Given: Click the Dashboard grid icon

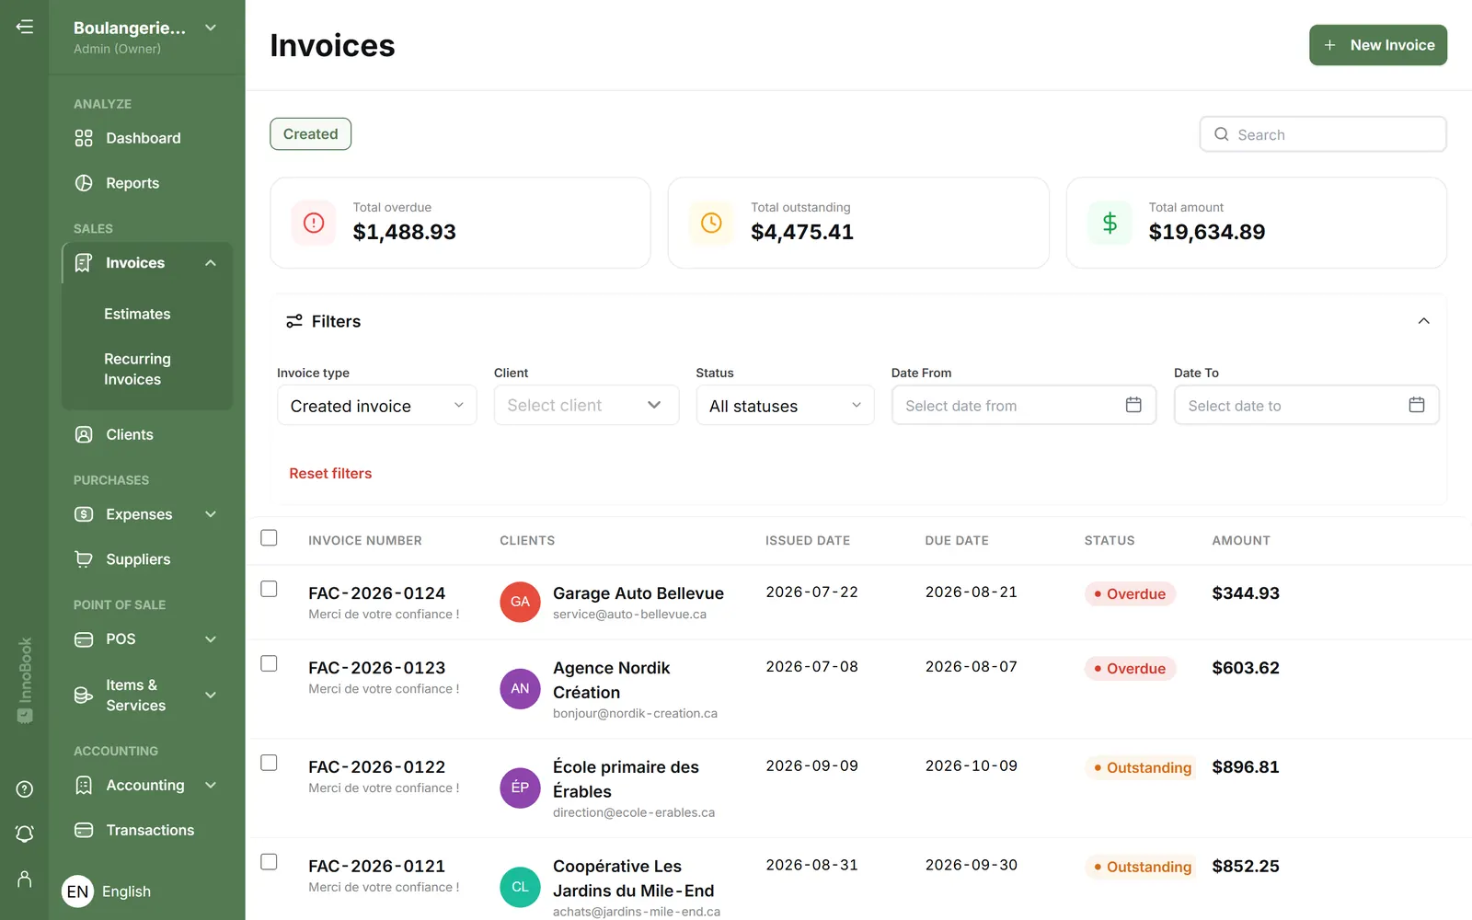Looking at the screenshot, I should point(84,138).
